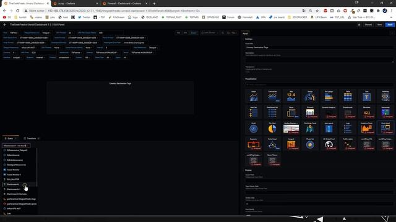This screenshot has height=222, width=396.
Task: Choose Elasticsearch-1 from the data source list
Action: [19, 189]
